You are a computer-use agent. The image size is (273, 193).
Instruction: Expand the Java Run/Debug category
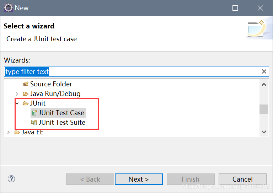point(17,94)
